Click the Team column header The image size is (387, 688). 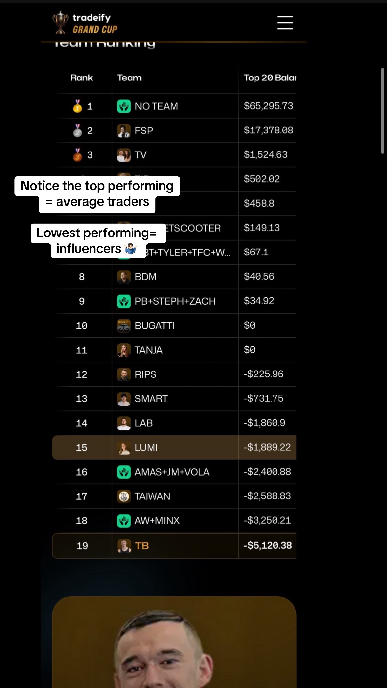129,78
